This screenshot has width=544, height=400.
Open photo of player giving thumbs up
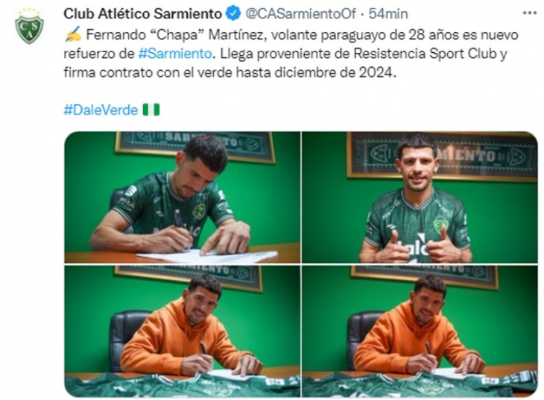pyautogui.click(x=420, y=197)
